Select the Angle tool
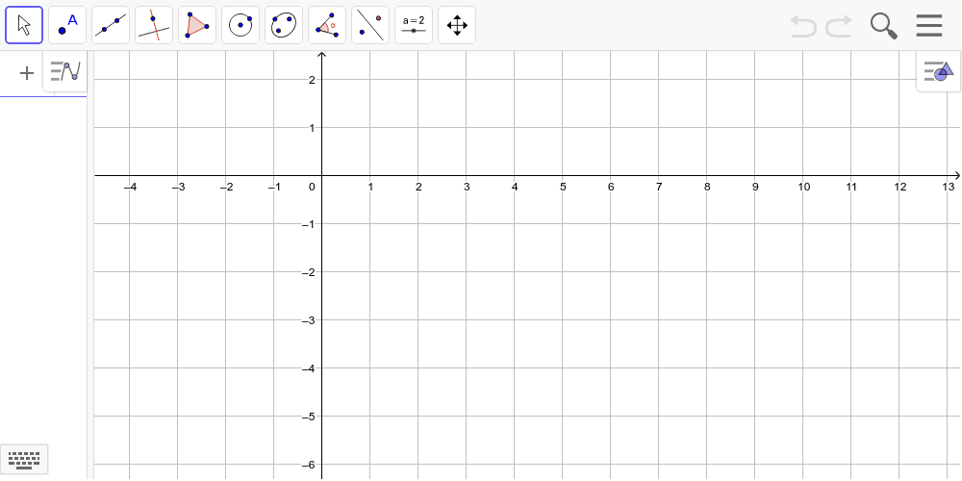962x481 pixels. pos(327,25)
